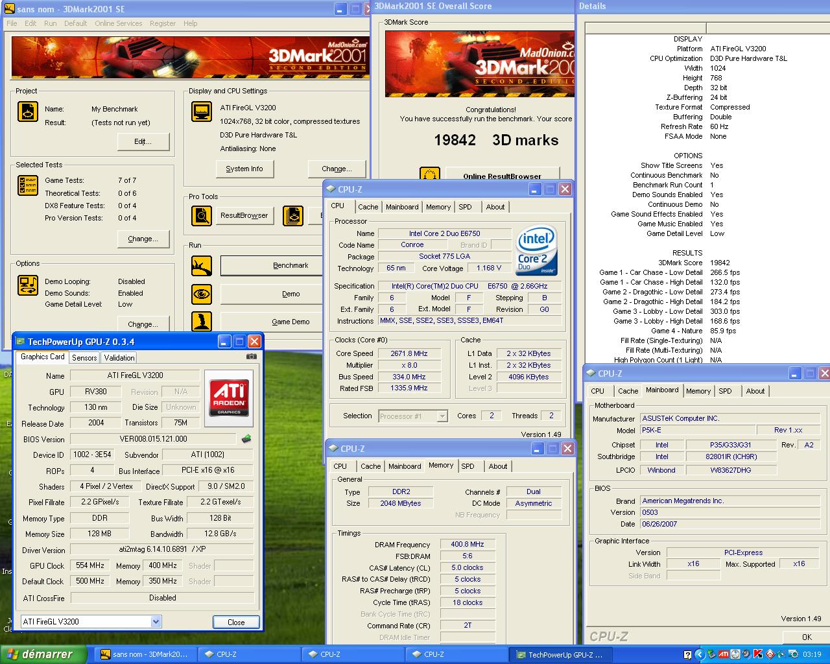Click the Windows démarrer start button

pos(43,654)
